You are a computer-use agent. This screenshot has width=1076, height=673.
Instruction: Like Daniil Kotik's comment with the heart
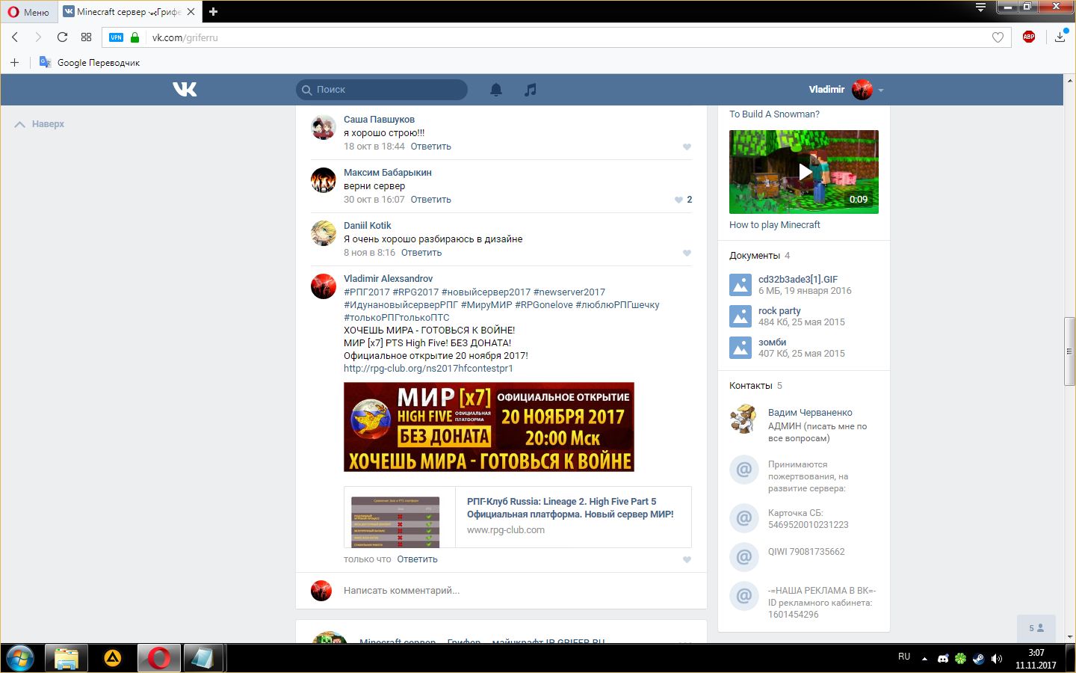pos(687,253)
